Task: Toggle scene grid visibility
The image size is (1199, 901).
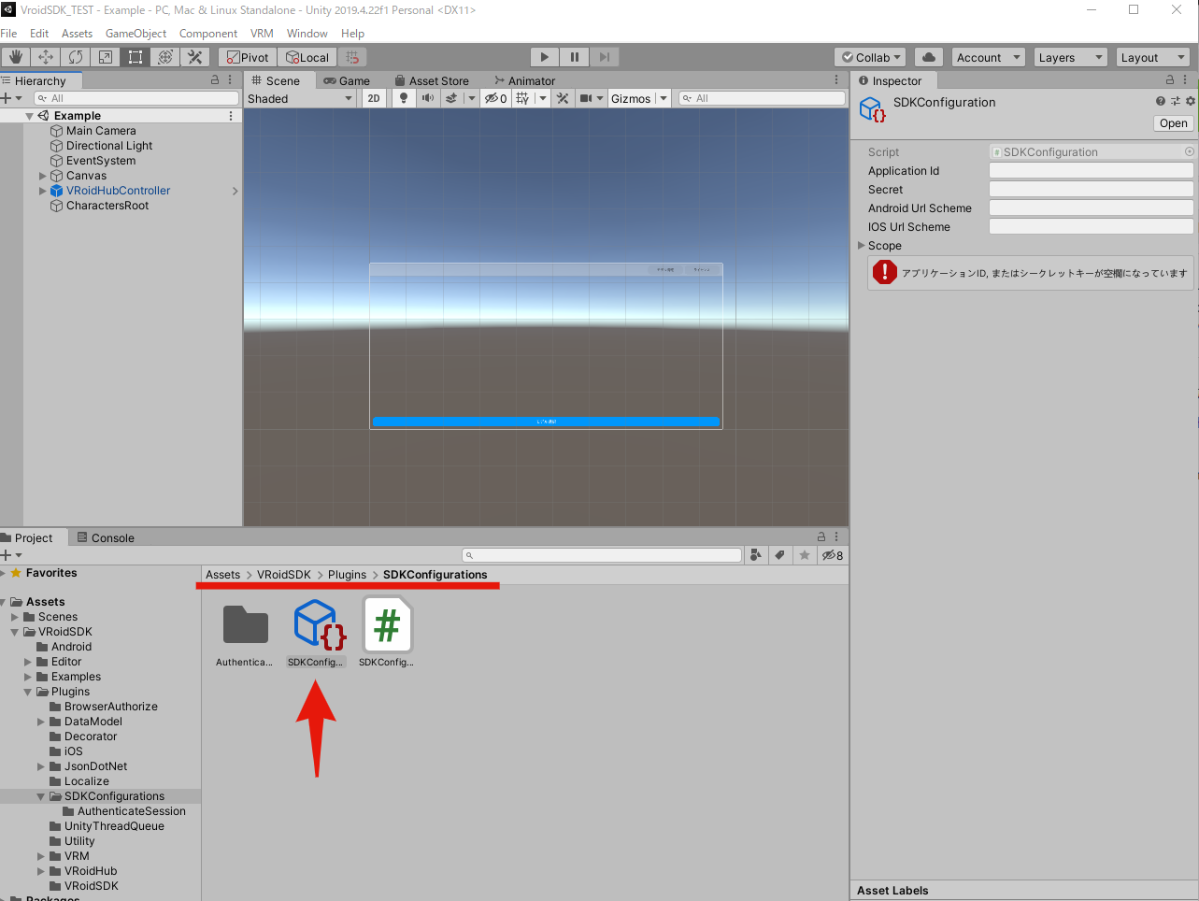Action: tap(522, 98)
